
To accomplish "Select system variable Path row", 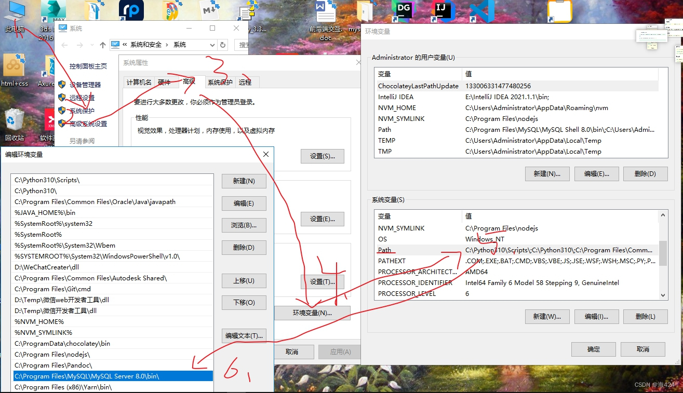I will click(x=517, y=250).
